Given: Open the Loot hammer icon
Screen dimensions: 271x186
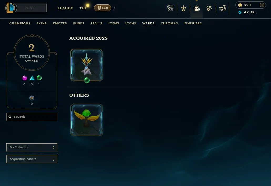Looking at the screenshot, I should point(209,8).
